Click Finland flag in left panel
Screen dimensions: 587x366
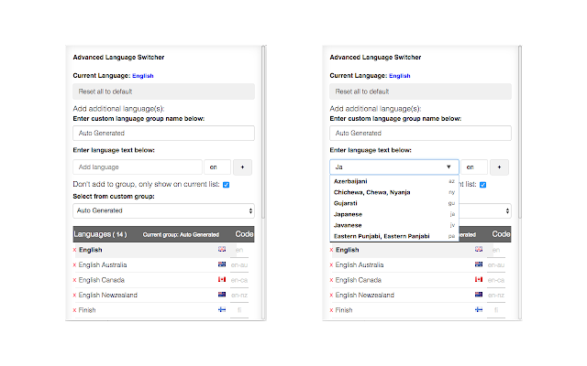222,309
